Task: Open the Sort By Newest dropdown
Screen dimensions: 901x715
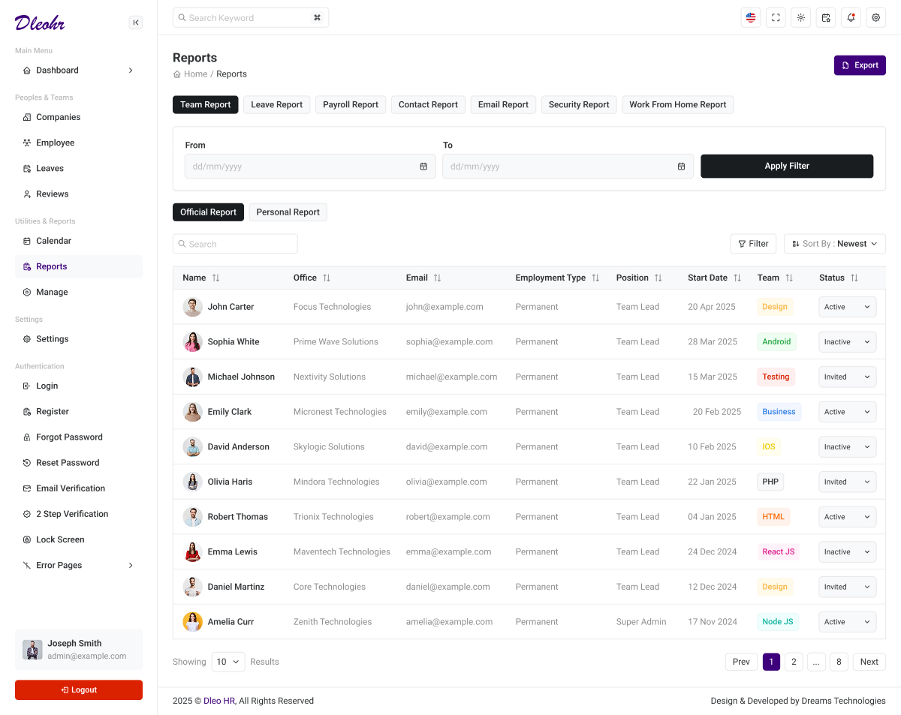Action: [834, 243]
